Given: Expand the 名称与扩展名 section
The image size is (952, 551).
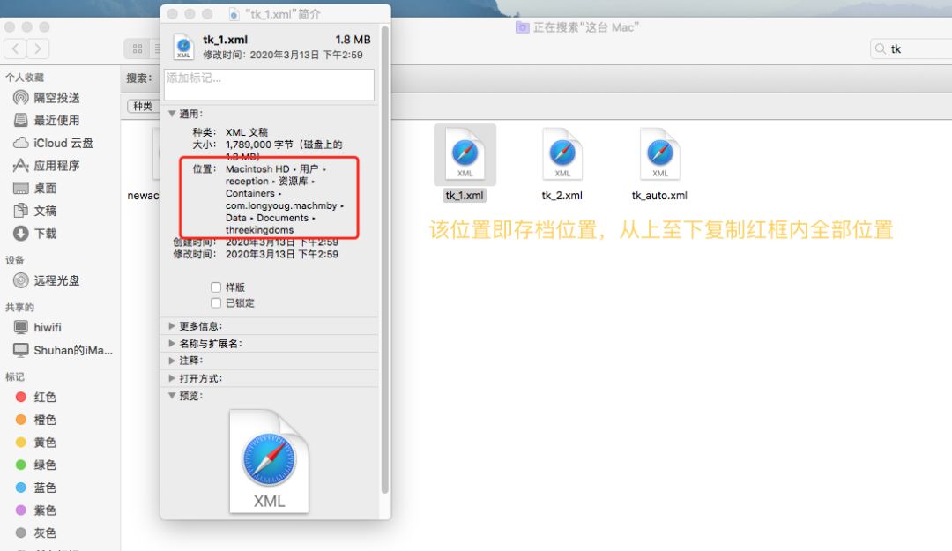Looking at the screenshot, I should pos(172,343).
